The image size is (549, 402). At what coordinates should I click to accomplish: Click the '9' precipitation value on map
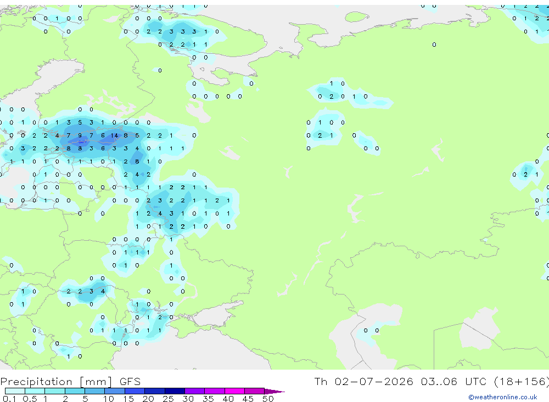pos(80,135)
